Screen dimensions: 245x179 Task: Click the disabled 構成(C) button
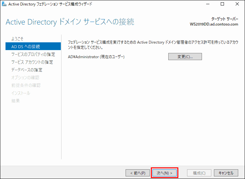pos(199,173)
